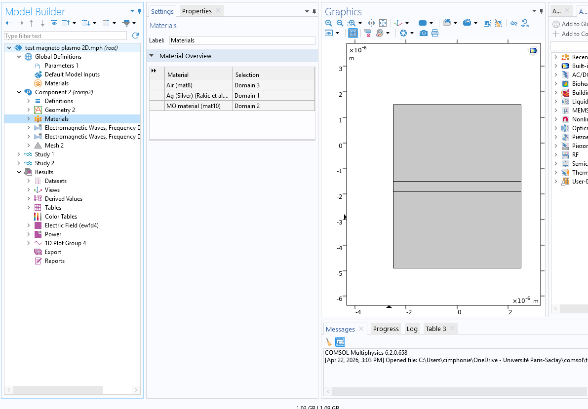This screenshot has height=409, width=588.
Task: Click the Print icon in Graphics toolbar
Action: point(434,33)
